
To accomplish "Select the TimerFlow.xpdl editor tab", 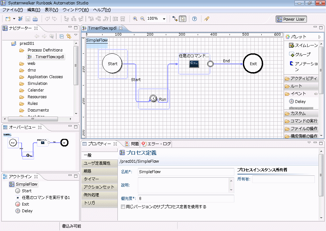I will coord(102,28).
